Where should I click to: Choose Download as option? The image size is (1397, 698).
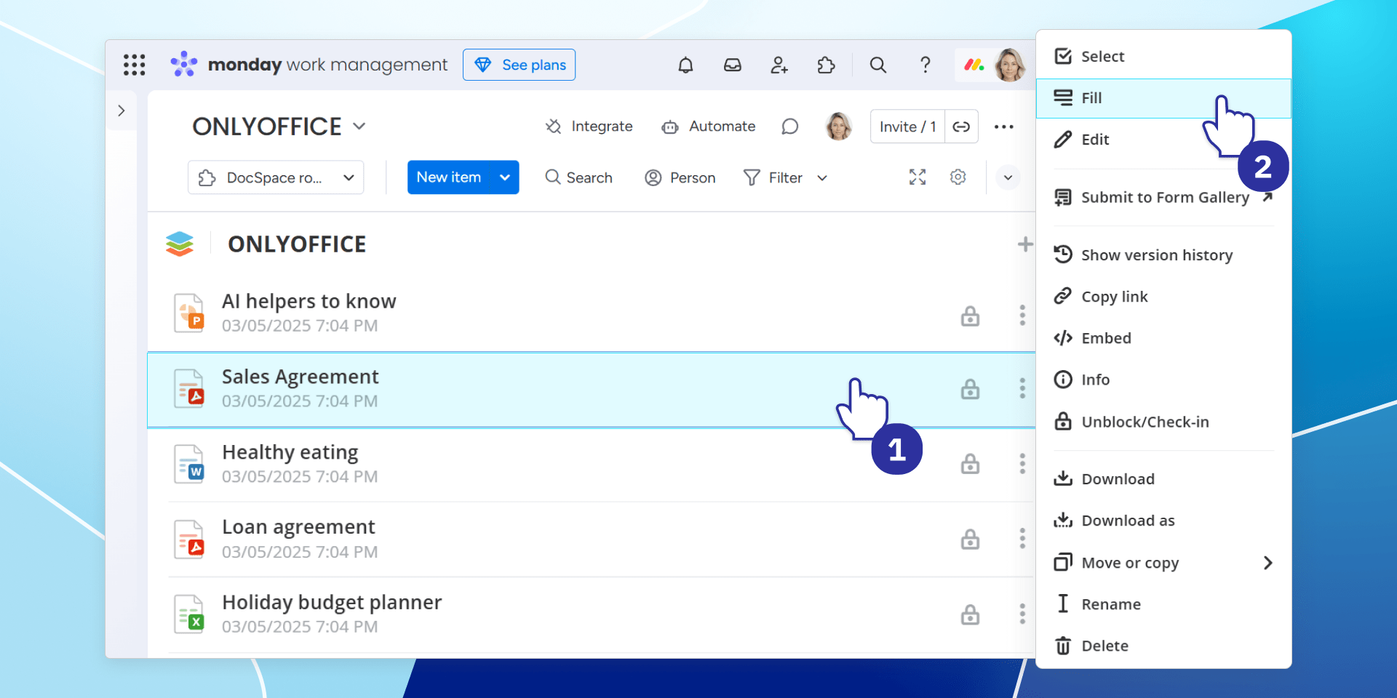pos(1163,521)
